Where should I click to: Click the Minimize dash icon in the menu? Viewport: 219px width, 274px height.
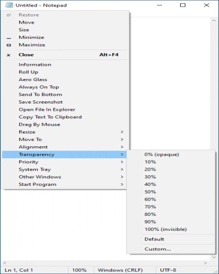9,38
